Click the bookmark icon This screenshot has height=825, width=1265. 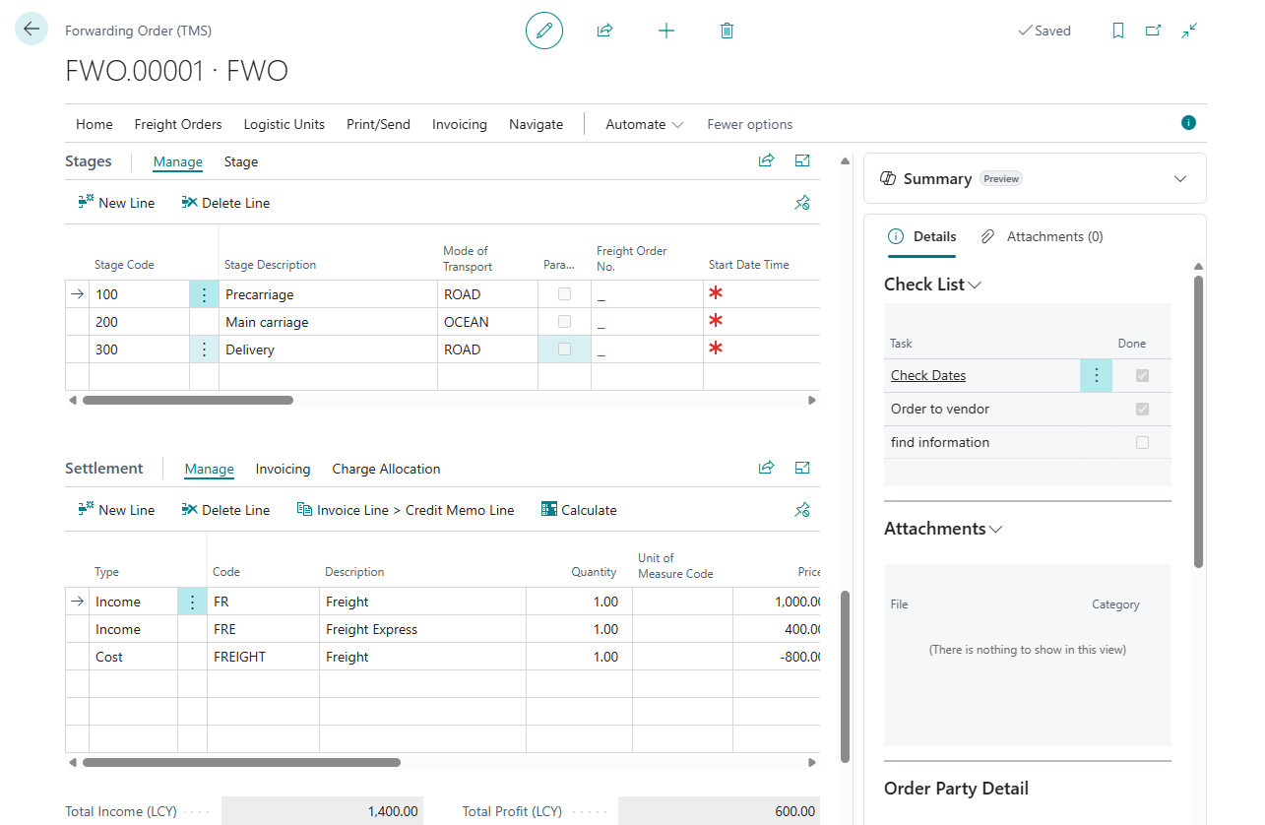[x=1118, y=31]
